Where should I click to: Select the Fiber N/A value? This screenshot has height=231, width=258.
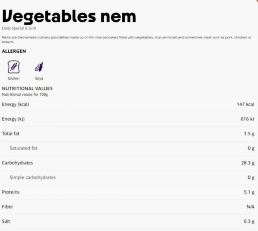coord(251,207)
